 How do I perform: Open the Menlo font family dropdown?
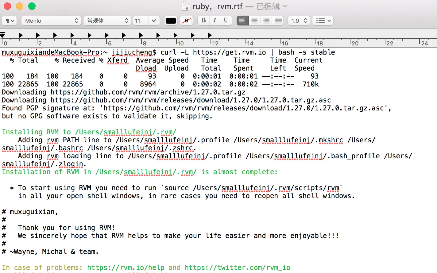[x=51, y=21]
